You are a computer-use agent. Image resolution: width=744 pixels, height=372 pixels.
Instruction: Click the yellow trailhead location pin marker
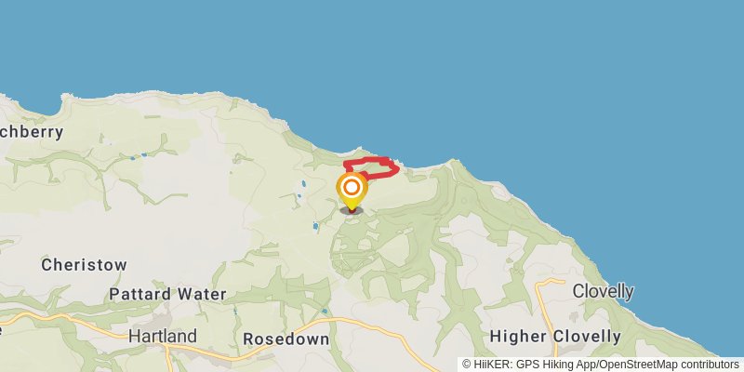352,192
